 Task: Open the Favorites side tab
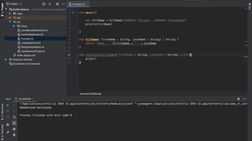[x=2, y=132]
